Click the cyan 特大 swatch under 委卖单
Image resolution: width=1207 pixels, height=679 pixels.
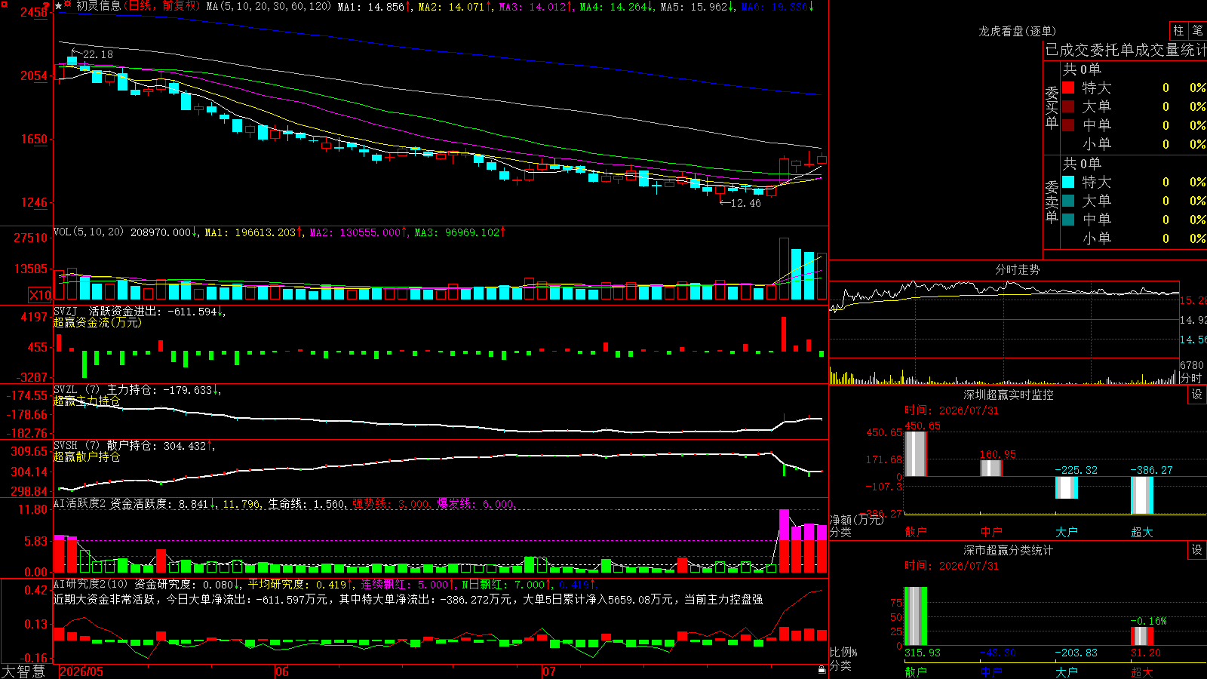pyautogui.click(x=1068, y=182)
